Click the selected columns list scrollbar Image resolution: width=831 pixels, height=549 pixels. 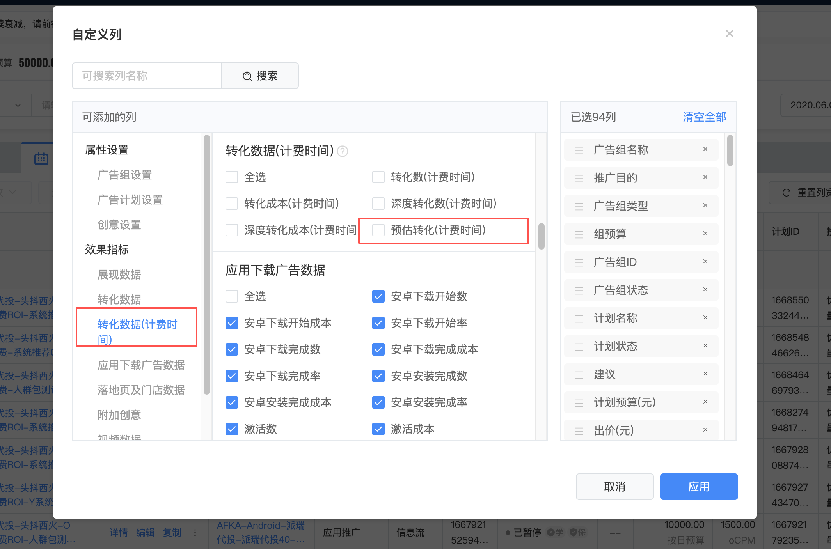point(730,151)
